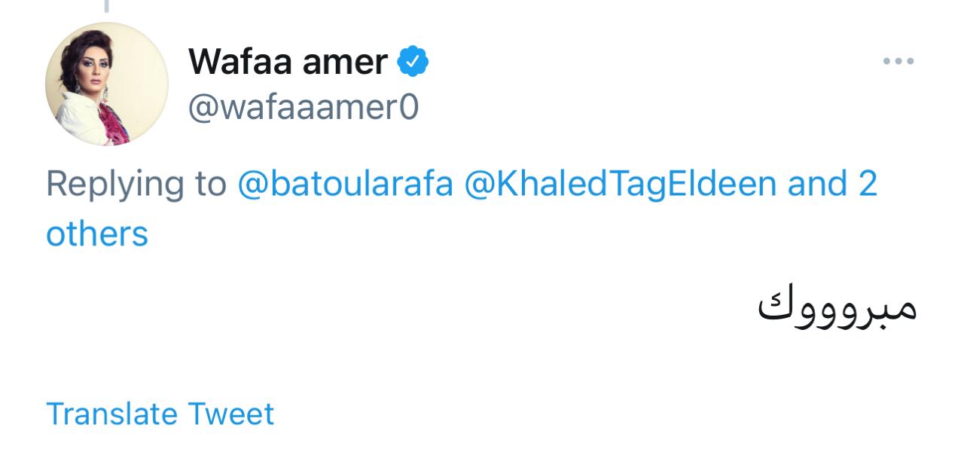
Task: Open Wafaa amer's profile picture
Action: (x=106, y=84)
